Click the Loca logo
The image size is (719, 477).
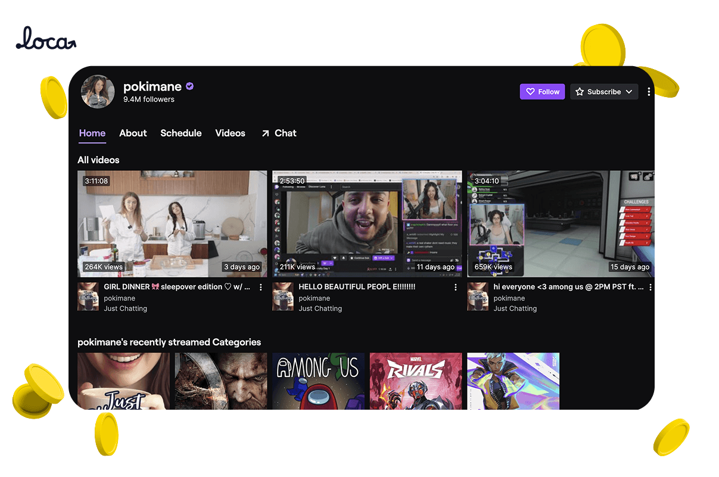coord(46,39)
